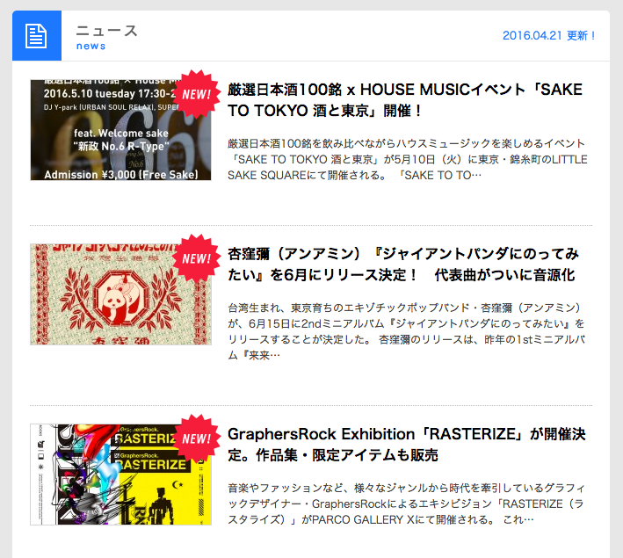Click the ニュース section heading
The image size is (623, 558).
coord(106,31)
